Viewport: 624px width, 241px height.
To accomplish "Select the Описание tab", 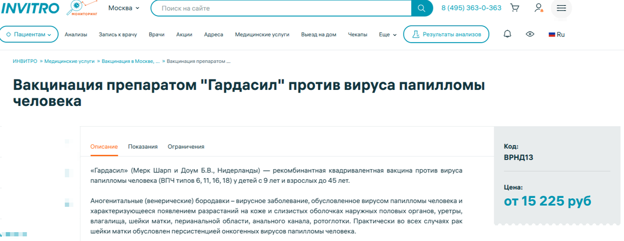I will point(104,147).
